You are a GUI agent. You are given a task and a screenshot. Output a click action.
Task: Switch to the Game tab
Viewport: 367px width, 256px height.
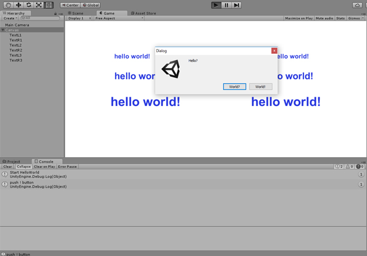click(112, 13)
